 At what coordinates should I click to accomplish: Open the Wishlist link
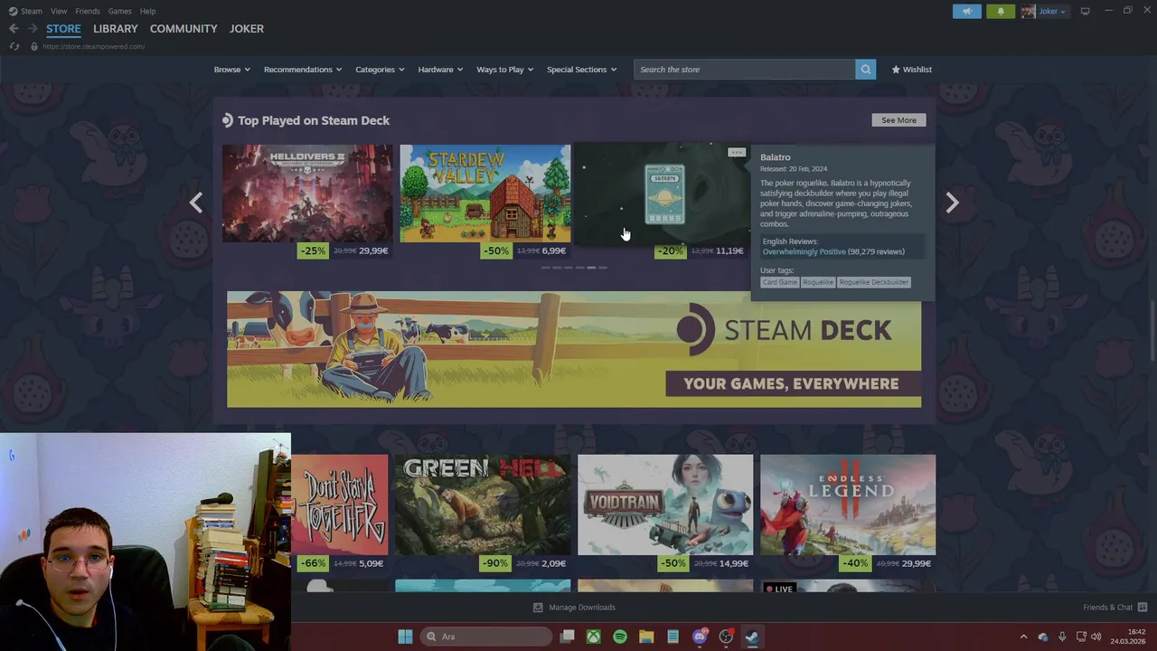coord(911,70)
